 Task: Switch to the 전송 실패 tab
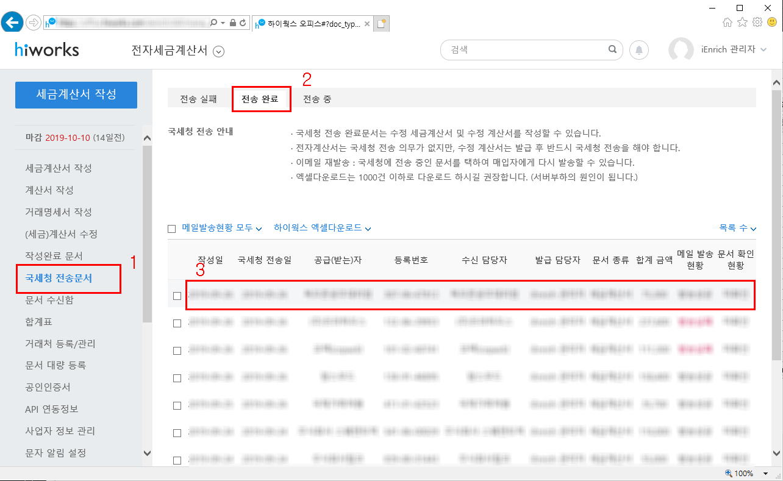coord(198,99)
